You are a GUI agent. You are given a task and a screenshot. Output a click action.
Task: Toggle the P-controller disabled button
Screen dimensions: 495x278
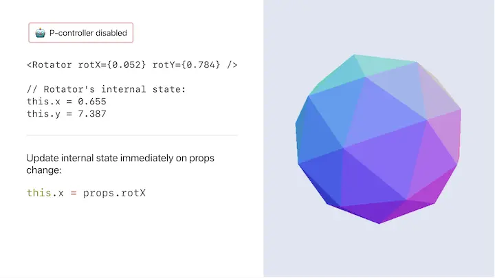(x=81, y=33)
